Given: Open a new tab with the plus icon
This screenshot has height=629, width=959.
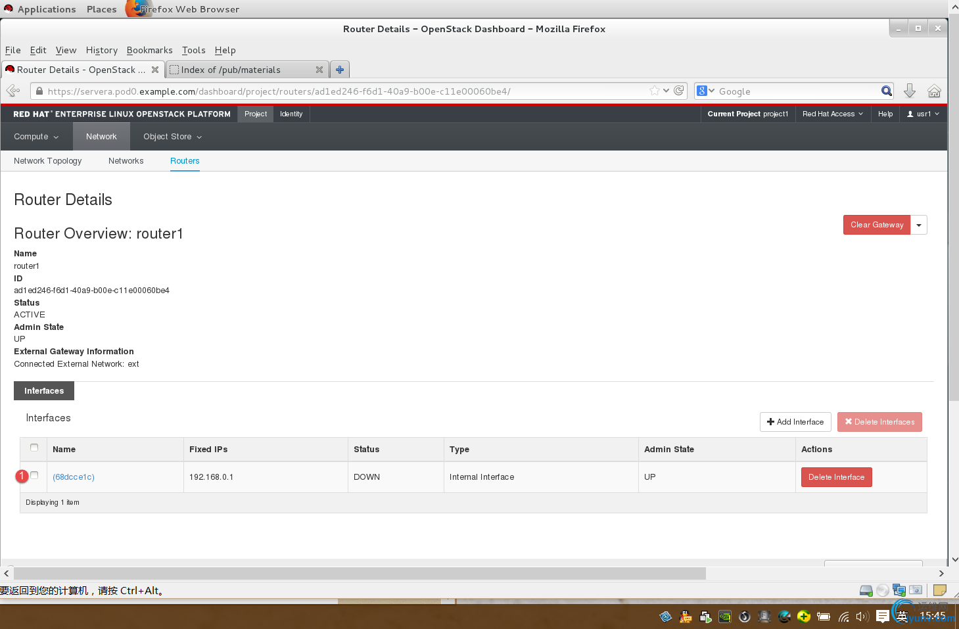Looking at the screenshot, I should tap(340, 70).
